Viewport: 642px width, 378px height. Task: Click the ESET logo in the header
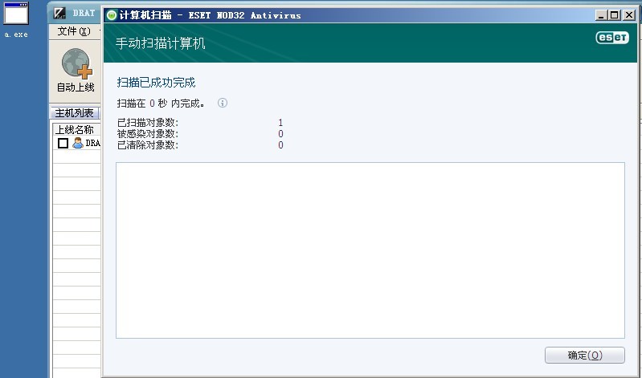pos(612,38)
